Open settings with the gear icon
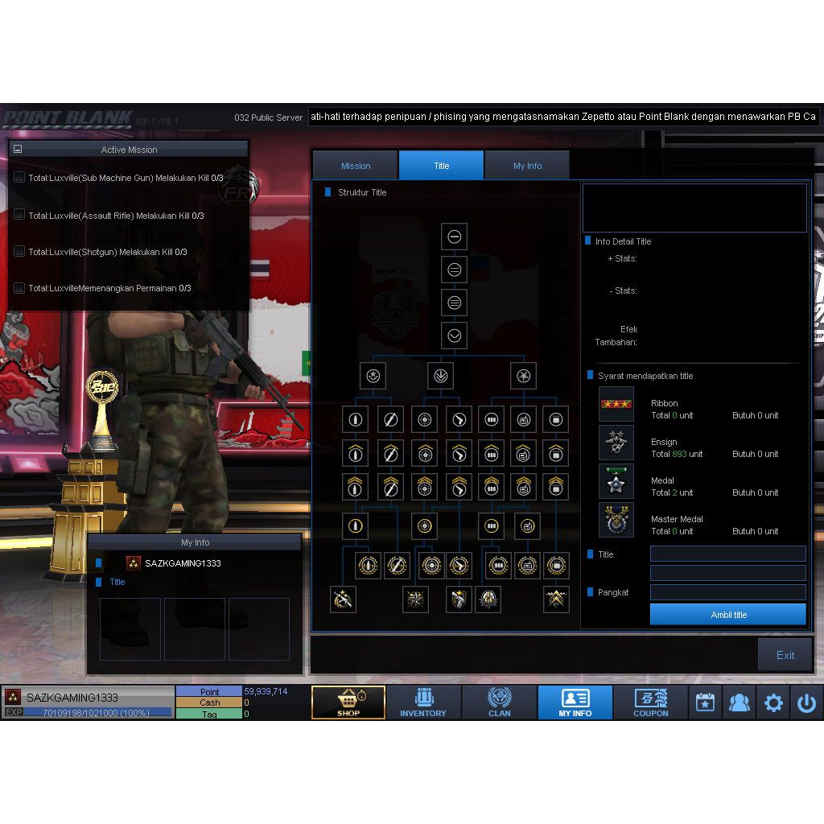This screenshot has height=824, width=824. (773, 702)
